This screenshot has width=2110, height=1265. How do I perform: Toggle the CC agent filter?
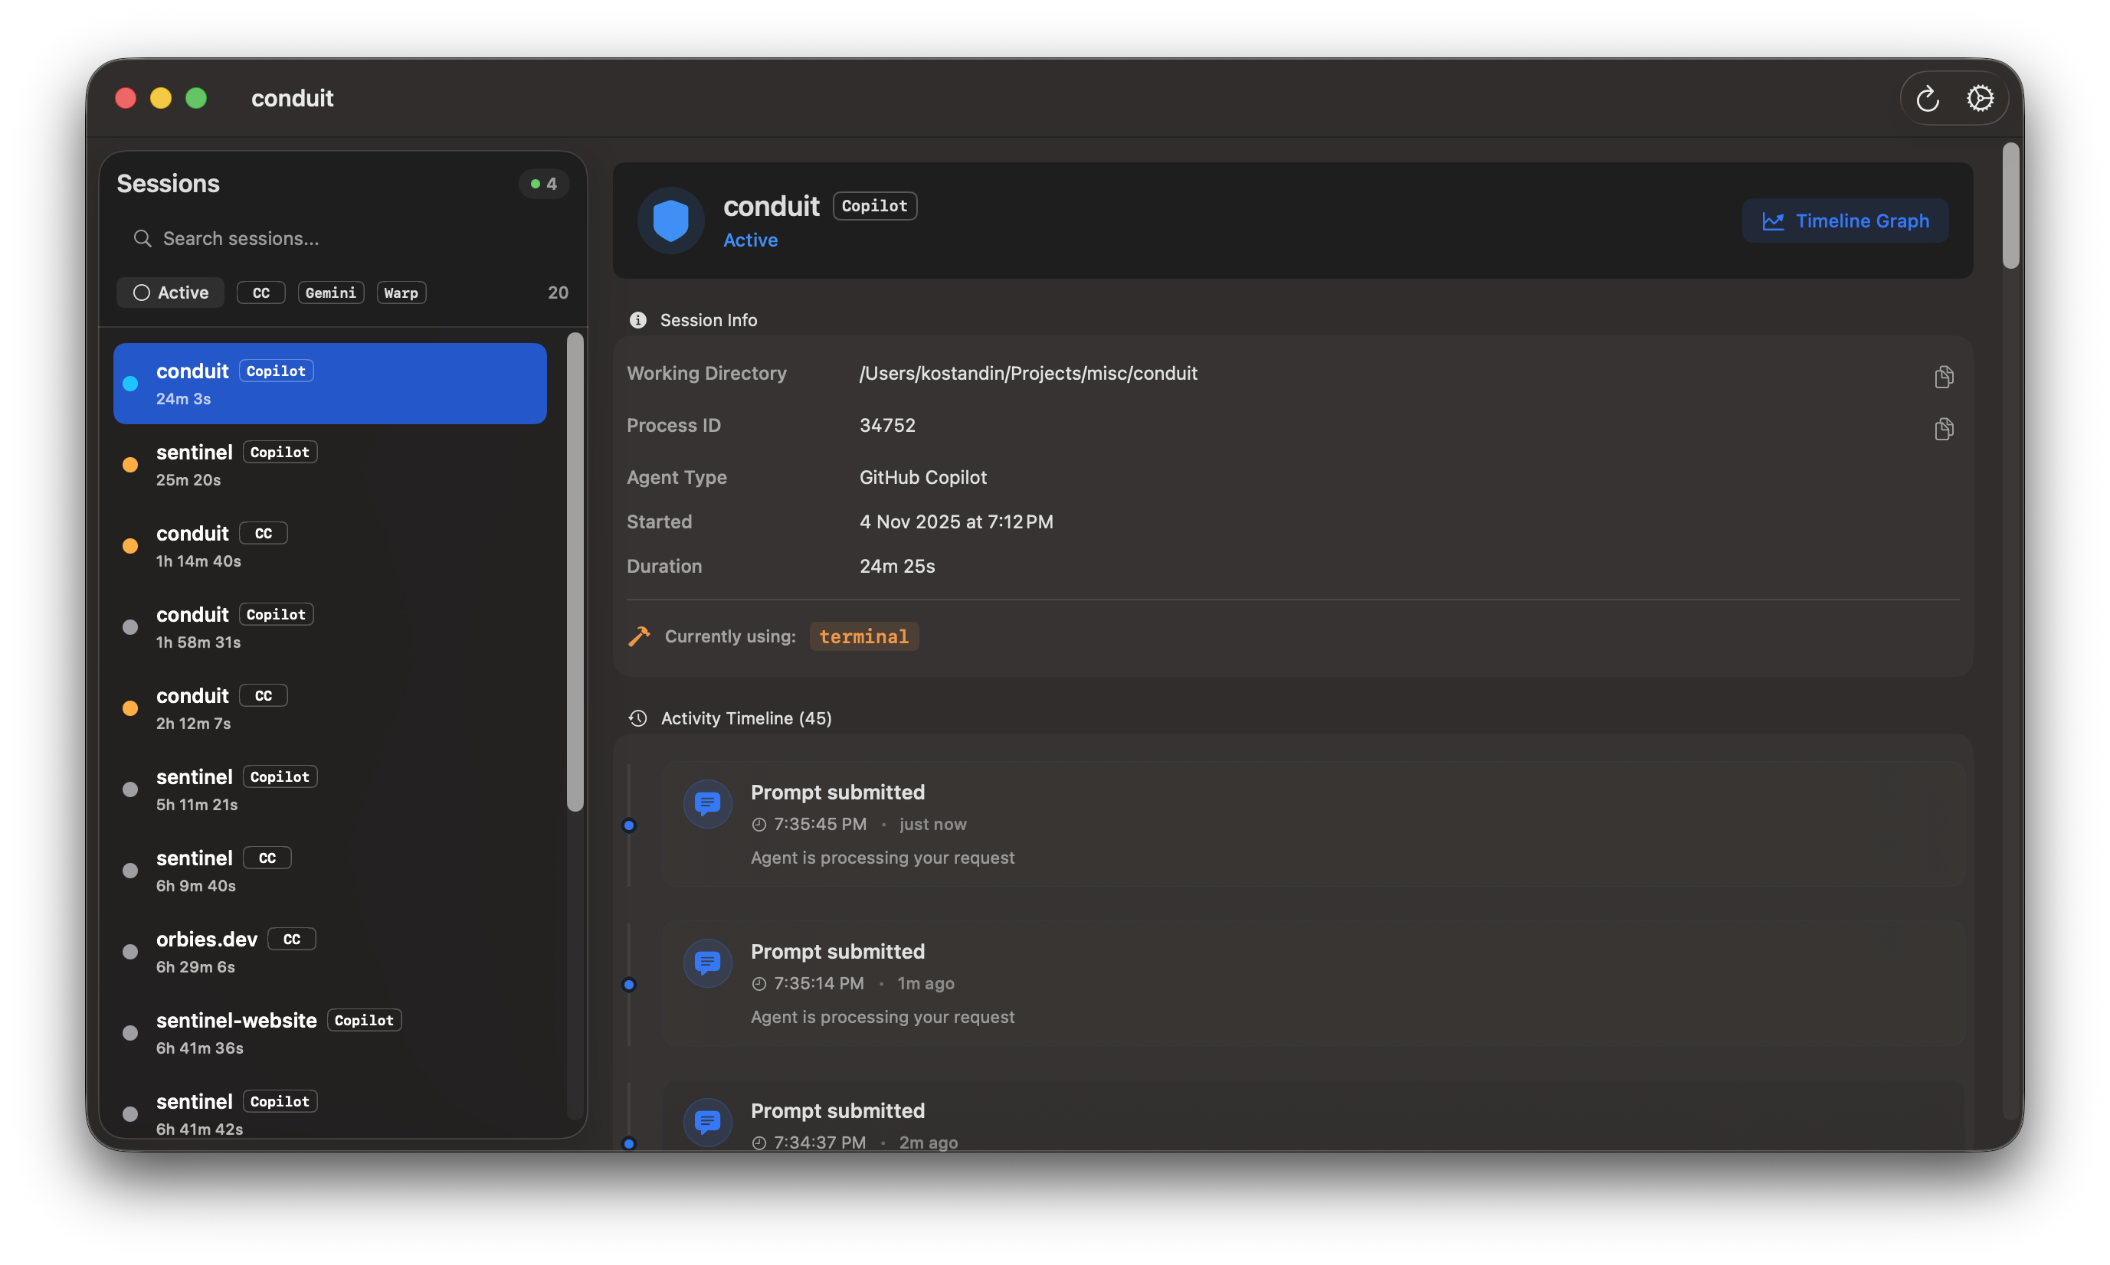pyautogui.click(x=261, y=293)
